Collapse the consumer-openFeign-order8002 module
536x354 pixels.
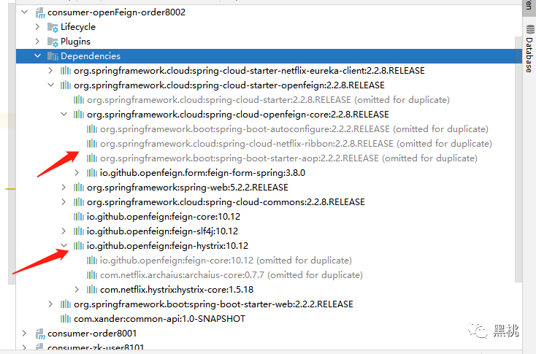(x=25, y=12)
